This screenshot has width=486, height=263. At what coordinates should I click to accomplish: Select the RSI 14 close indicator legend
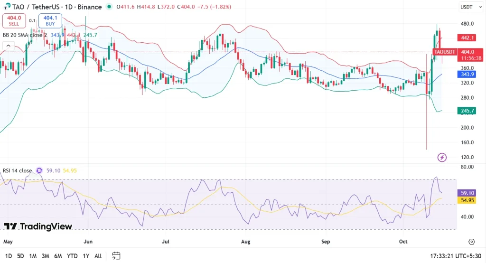[x=18, y=170]
